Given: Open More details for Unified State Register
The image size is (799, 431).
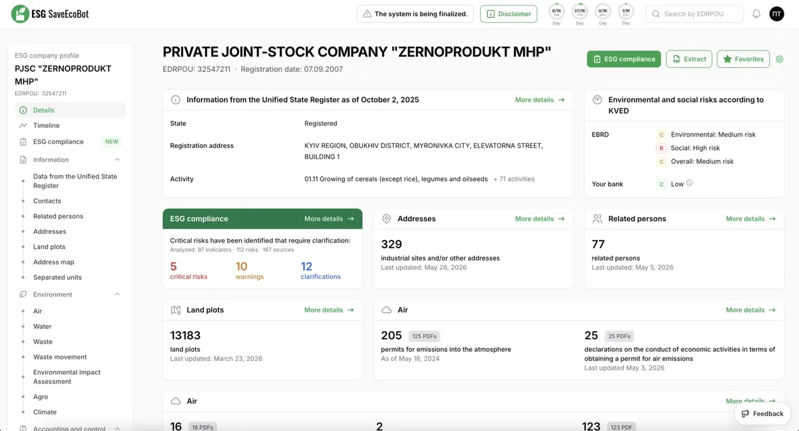Looking at the screenshot, I should click(540, 100).
